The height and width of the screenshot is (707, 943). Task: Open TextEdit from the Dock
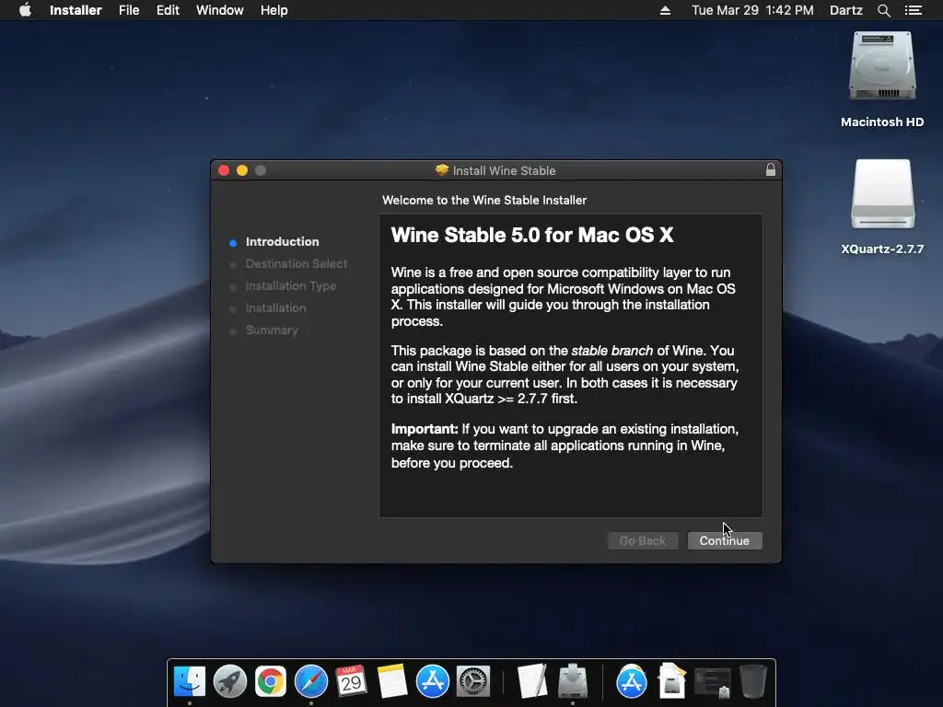click(x=532, y=682)
